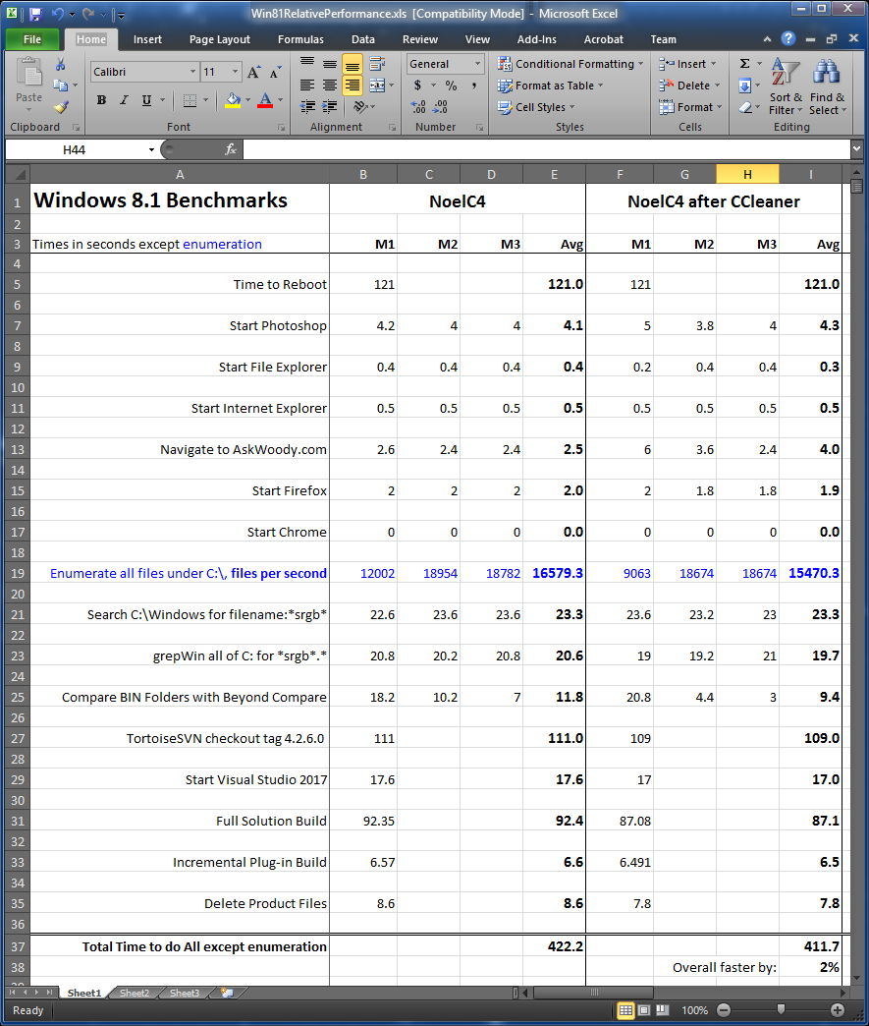Click the Wrap Text icon
The image size is (869, 1026).
(x=377, y=64)
